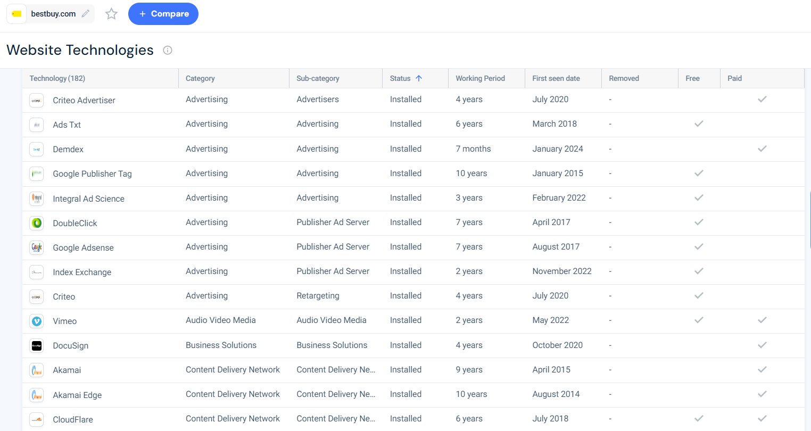Viewport: 811px width, 431px height.
Task: Click the bestbuy.com yellow tag favicon
Action: tap(16, 14)
